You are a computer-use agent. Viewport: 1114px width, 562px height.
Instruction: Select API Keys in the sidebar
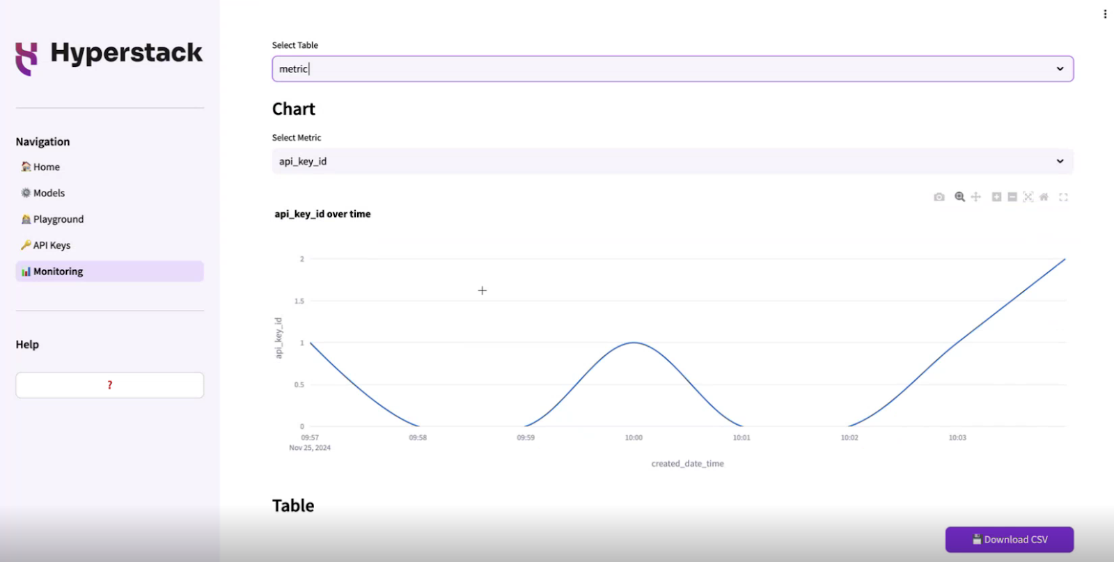click(51, 244)
